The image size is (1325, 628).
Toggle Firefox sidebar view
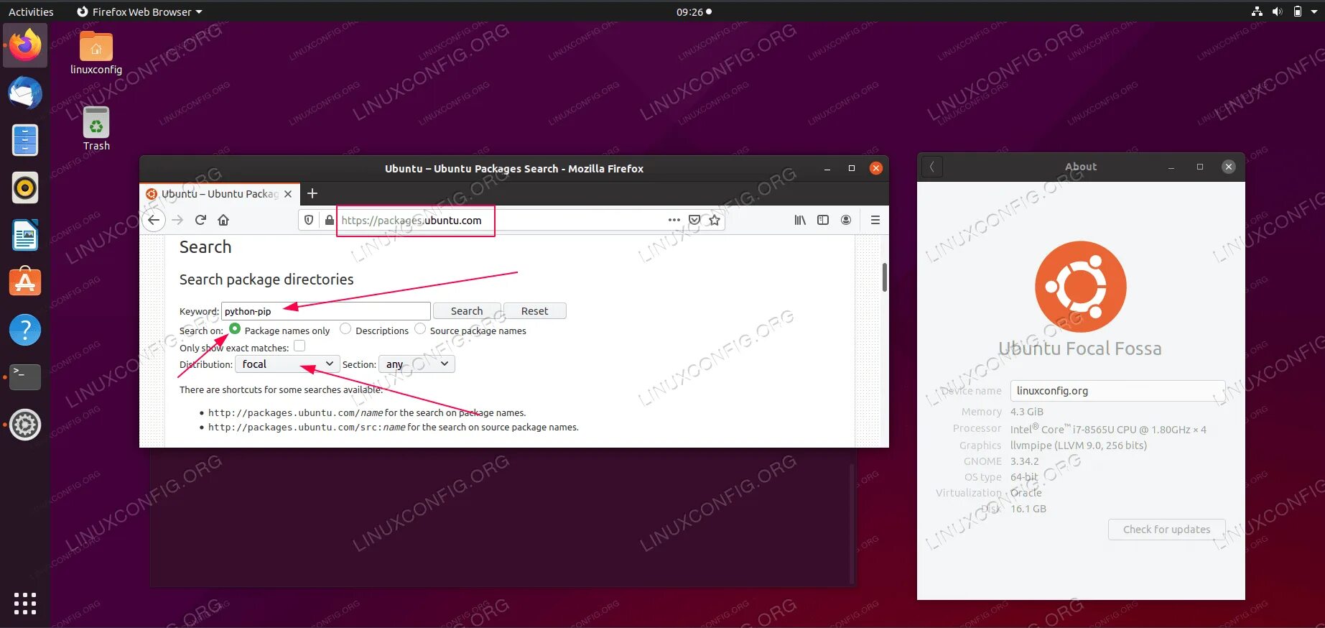[823, 220]
